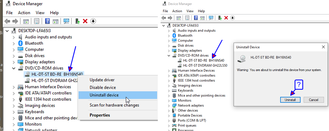Click the down-arrow disable icon in the smaller window's toolbar

[x=232, y=18]
